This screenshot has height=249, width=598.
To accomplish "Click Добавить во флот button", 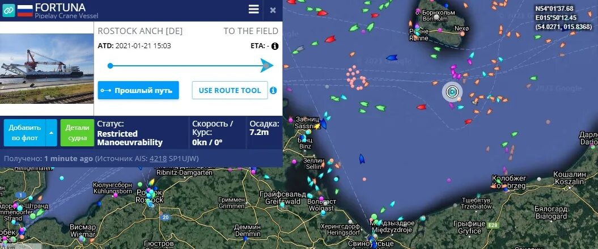I will [x=25, y=133].
